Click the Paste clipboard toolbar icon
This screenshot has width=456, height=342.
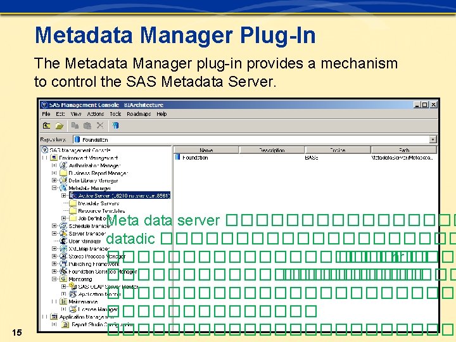point(87,125)
